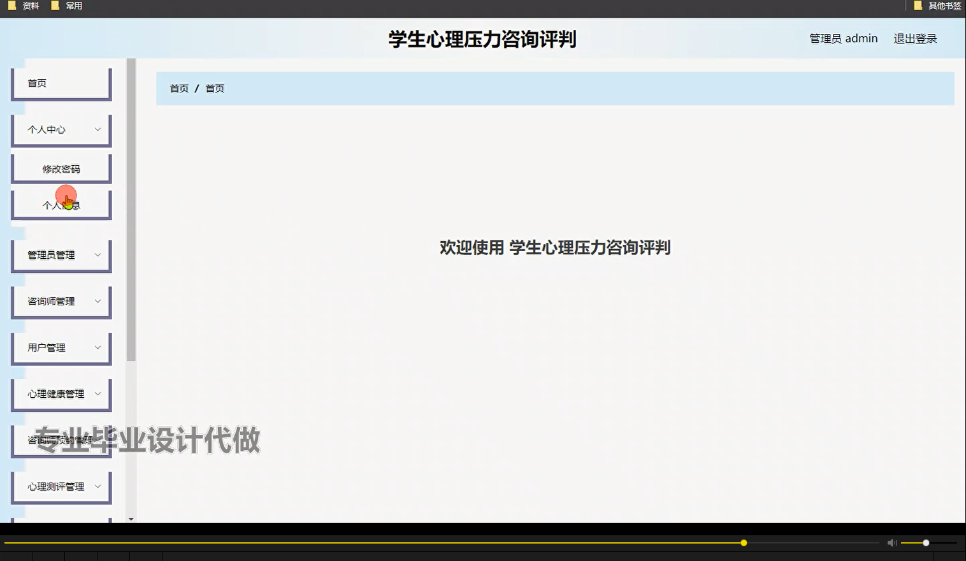Click the volume speaker icon
The image size is (966, 561).
tap(891, 543)
